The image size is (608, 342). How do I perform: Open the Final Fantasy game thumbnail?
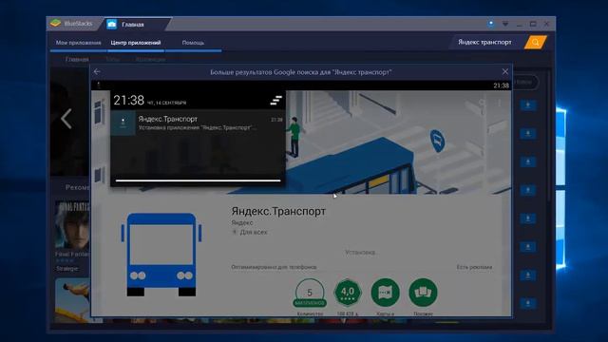point(72,225)
